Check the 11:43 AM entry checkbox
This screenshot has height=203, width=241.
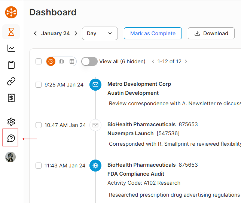point(39,166)
